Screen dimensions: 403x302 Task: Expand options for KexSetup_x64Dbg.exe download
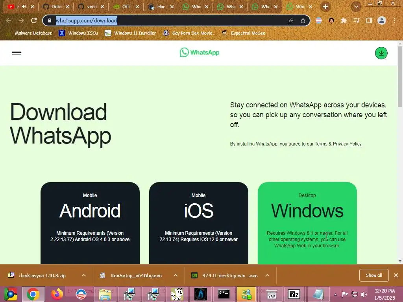tap(176, 275)
